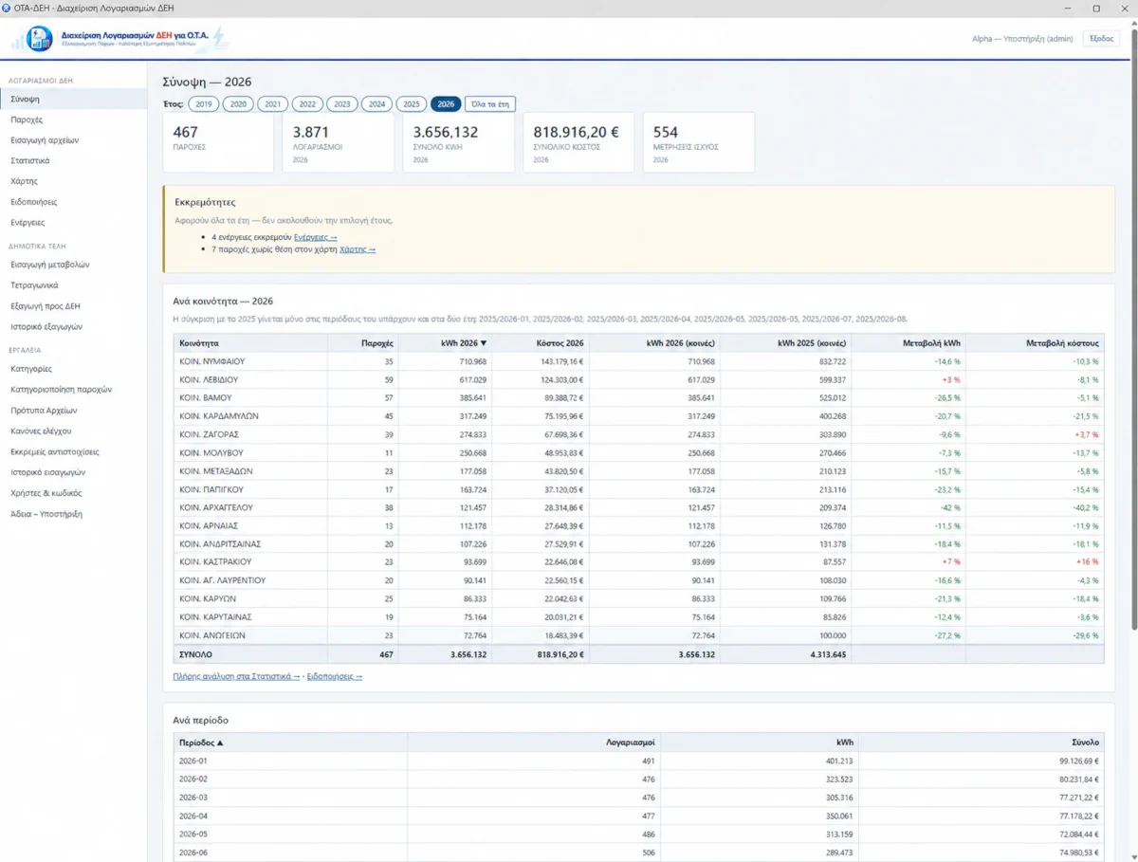This screenshot has width=1138, height=862.
Task: Sort by Κοινότητα column header
Action: (250, 343)
